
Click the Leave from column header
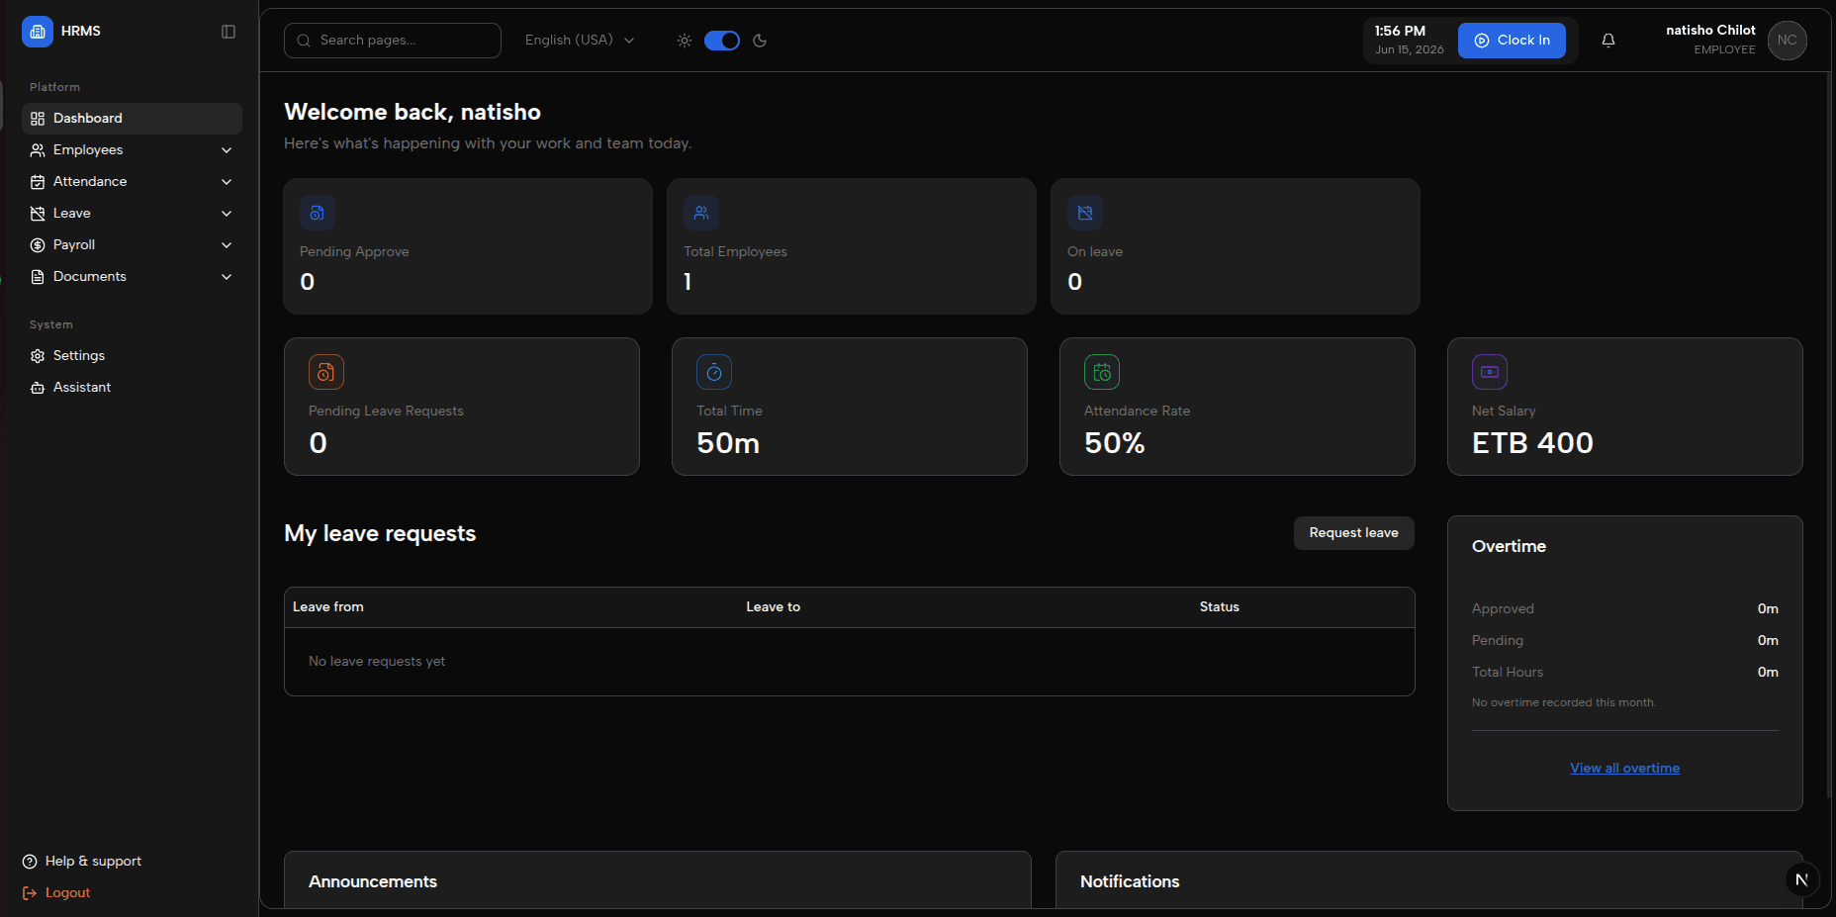tap(328, 607)
